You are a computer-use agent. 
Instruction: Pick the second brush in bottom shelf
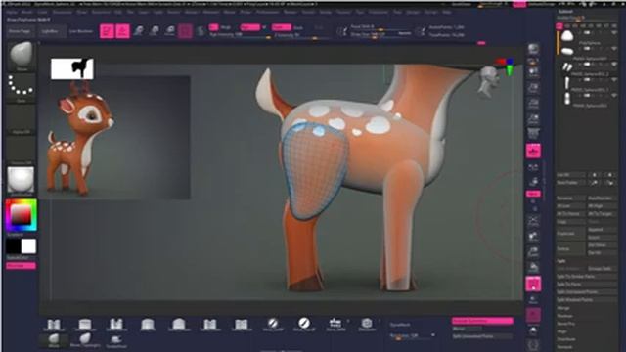click(x=85, y=324)
